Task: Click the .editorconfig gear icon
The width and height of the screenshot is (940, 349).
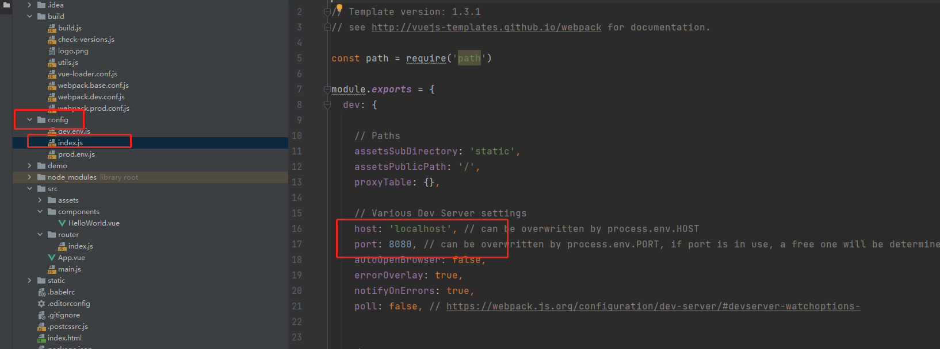Action: pyautogui.click(x=41, y=304)
